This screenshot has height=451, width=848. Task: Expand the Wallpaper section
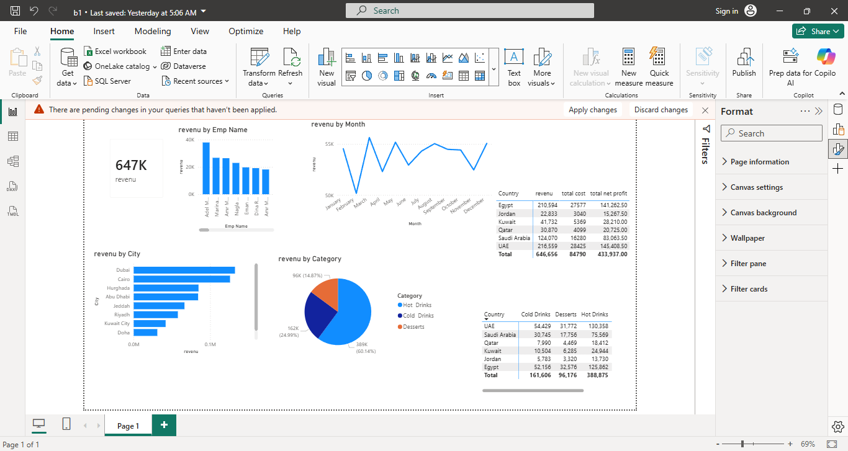pyautogui.click(x=747, y=238)
